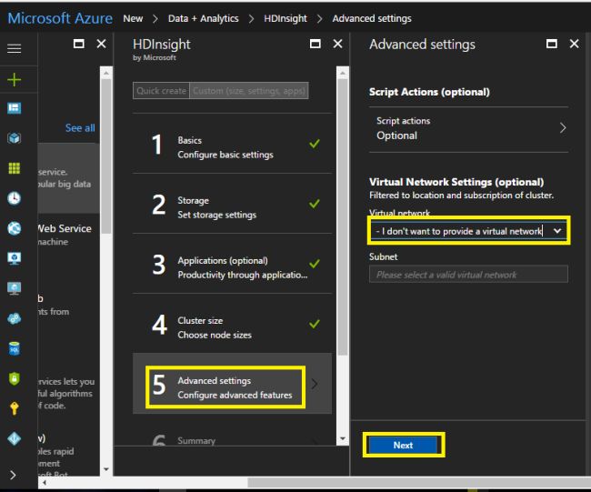Open step 5 Advanced settings

tap(232, 384)
